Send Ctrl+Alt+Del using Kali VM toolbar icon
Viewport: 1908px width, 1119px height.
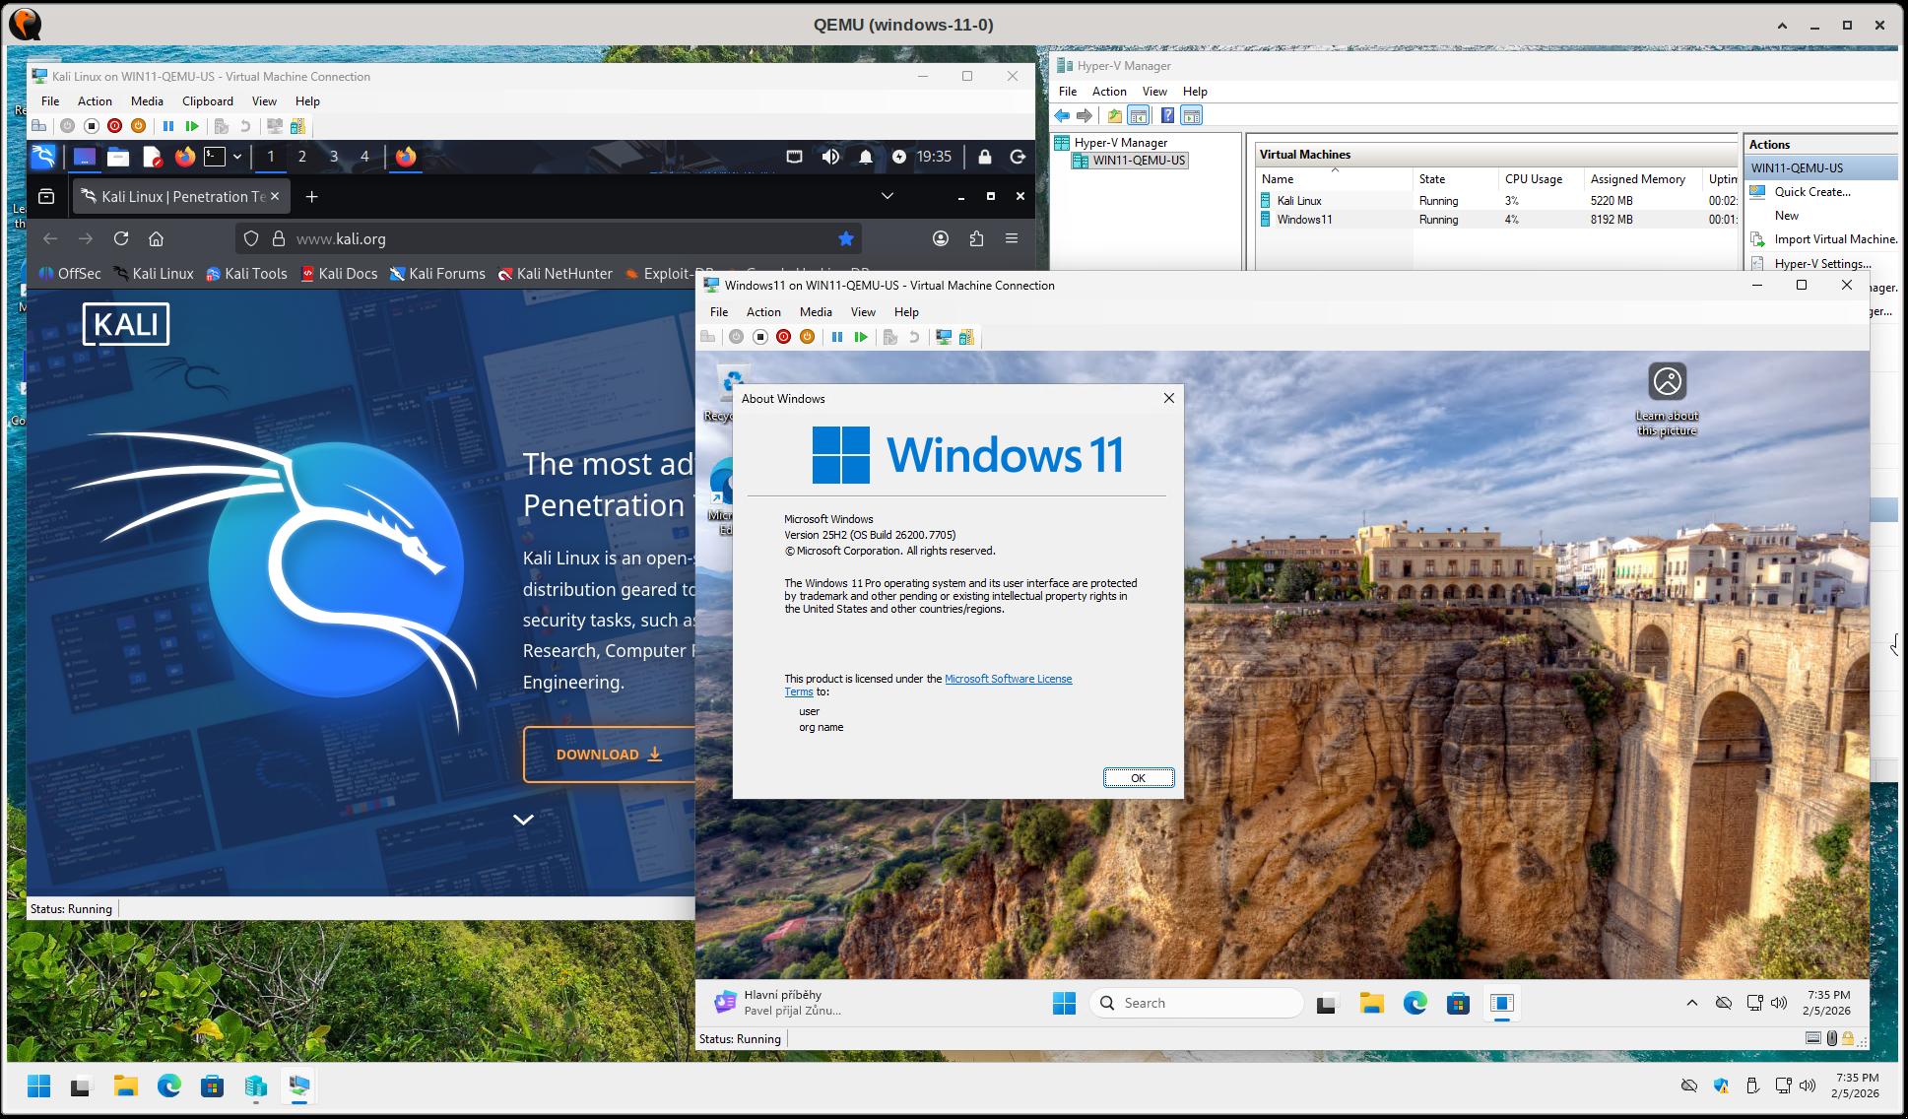click(x=37, y=125)
